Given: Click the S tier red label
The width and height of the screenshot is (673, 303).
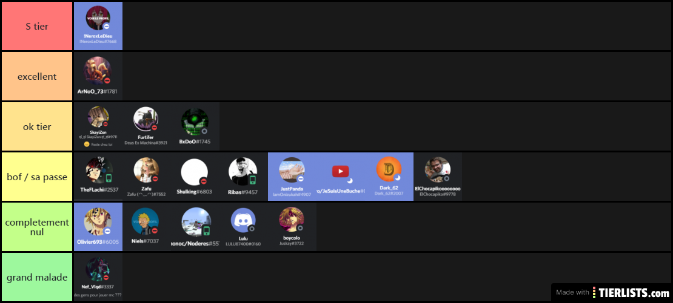Looking at the screenshot, I should (x=37, y=26).
